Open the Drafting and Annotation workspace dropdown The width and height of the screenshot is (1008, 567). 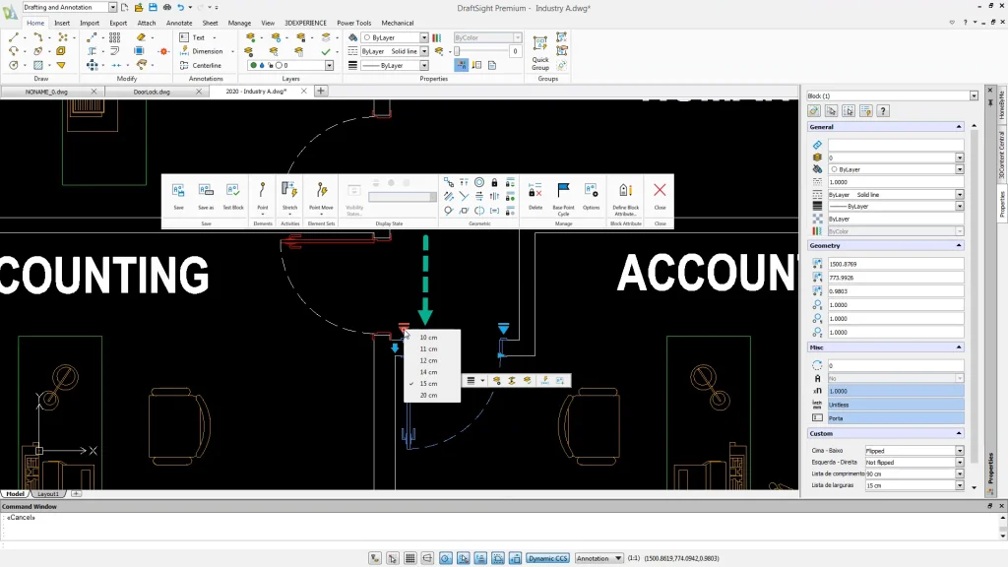point(112,7)
